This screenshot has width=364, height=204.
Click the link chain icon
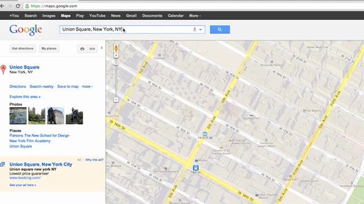click(x=92, y=49)
